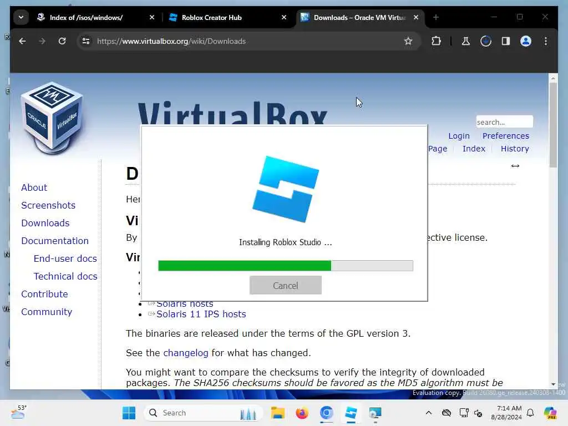568x426 pixels.
Task: Open the extensions puzzle icon
Action: [436, 41]
